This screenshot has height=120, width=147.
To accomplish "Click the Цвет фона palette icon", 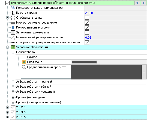I will pyautogui.click(x=24, y=62).
